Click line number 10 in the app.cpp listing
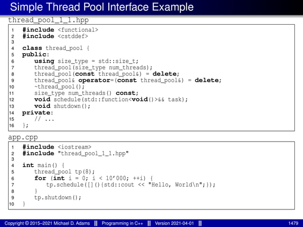The width and height of the screenshot is (303, 227). [x=11, y=204]
